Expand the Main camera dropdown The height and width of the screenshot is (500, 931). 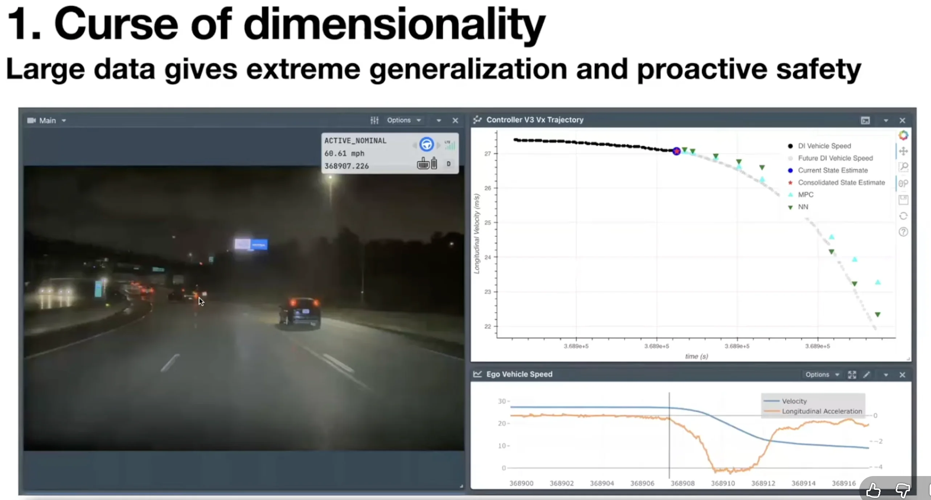(x=64, y=120)
